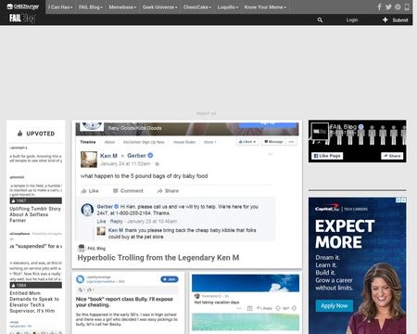This screenshot has width=417, height=334.
Task: Click the AdChoices icon on Capital One ad
Action: [x=398, y=199]
